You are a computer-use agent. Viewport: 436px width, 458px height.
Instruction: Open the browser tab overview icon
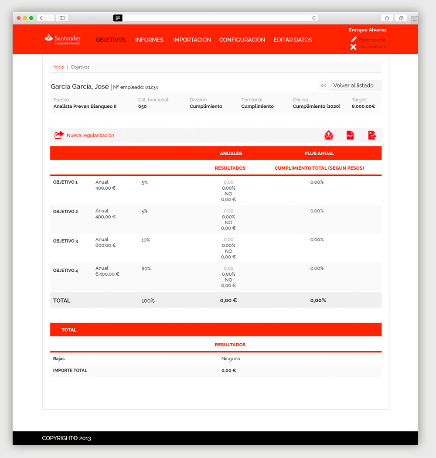[401, 18]
